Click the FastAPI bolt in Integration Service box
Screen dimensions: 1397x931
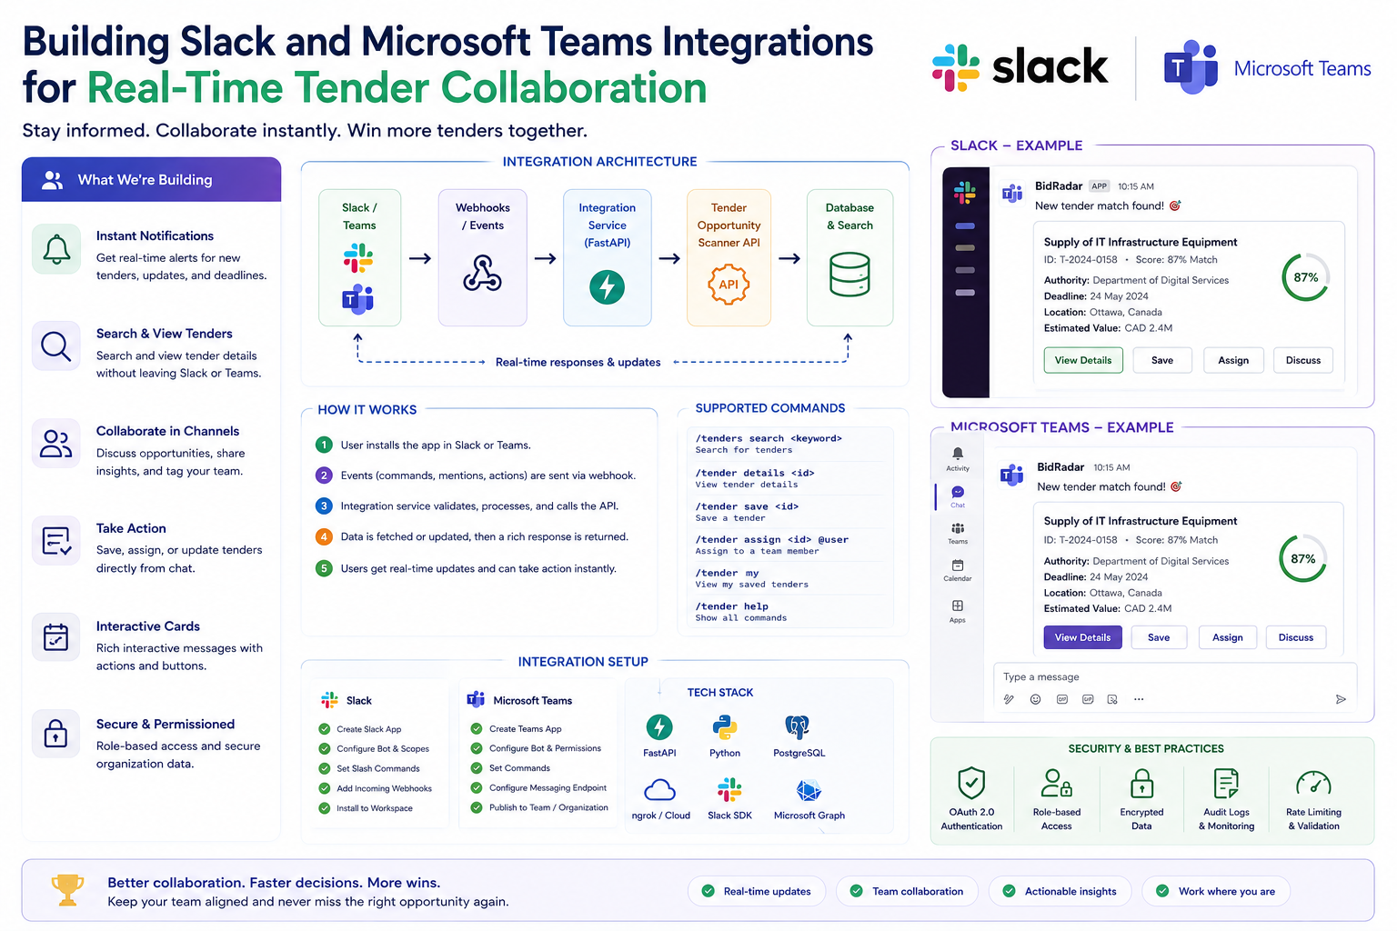pos(608,287)
